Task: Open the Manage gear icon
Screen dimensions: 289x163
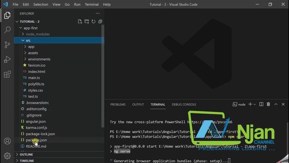Action: [7, 156]
